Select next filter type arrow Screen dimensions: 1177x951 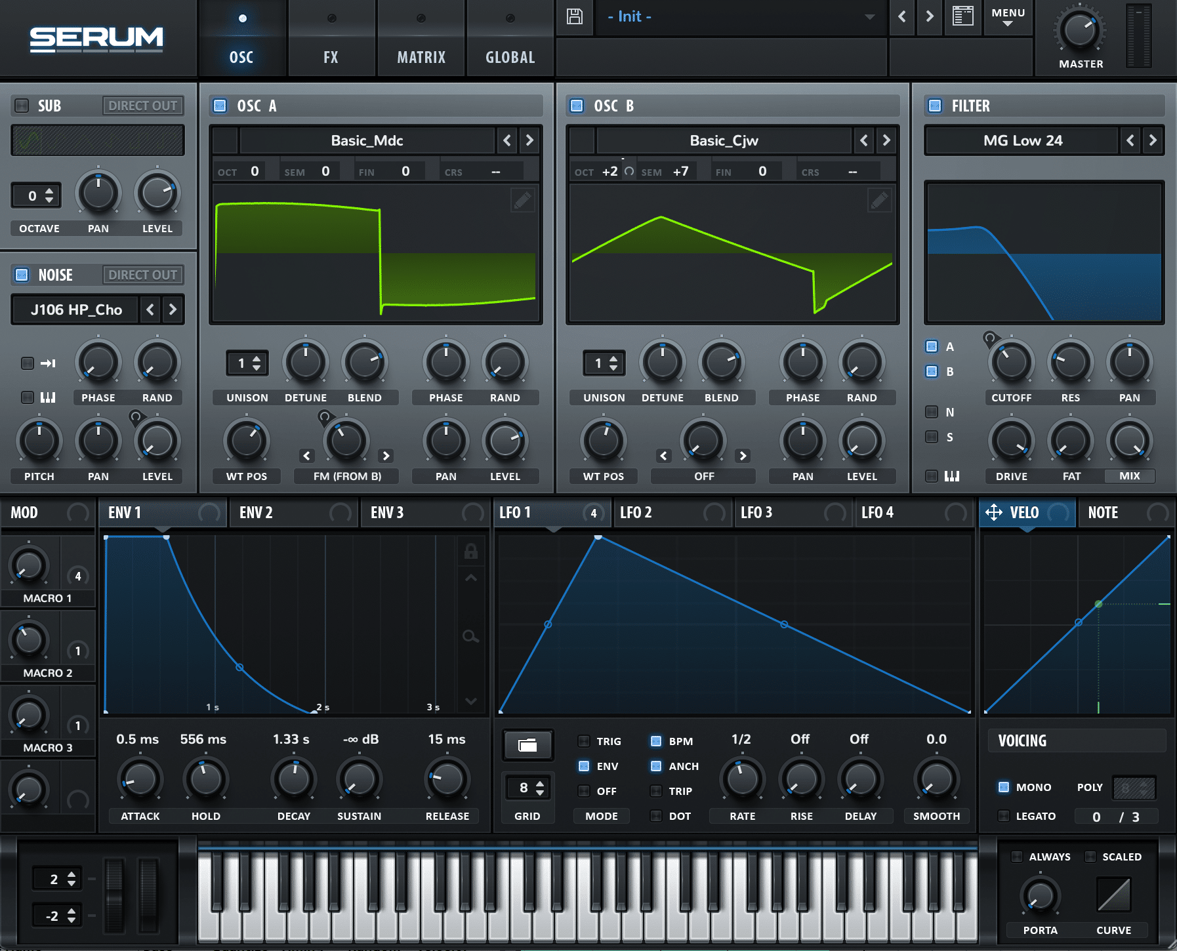coord(1153,140)
